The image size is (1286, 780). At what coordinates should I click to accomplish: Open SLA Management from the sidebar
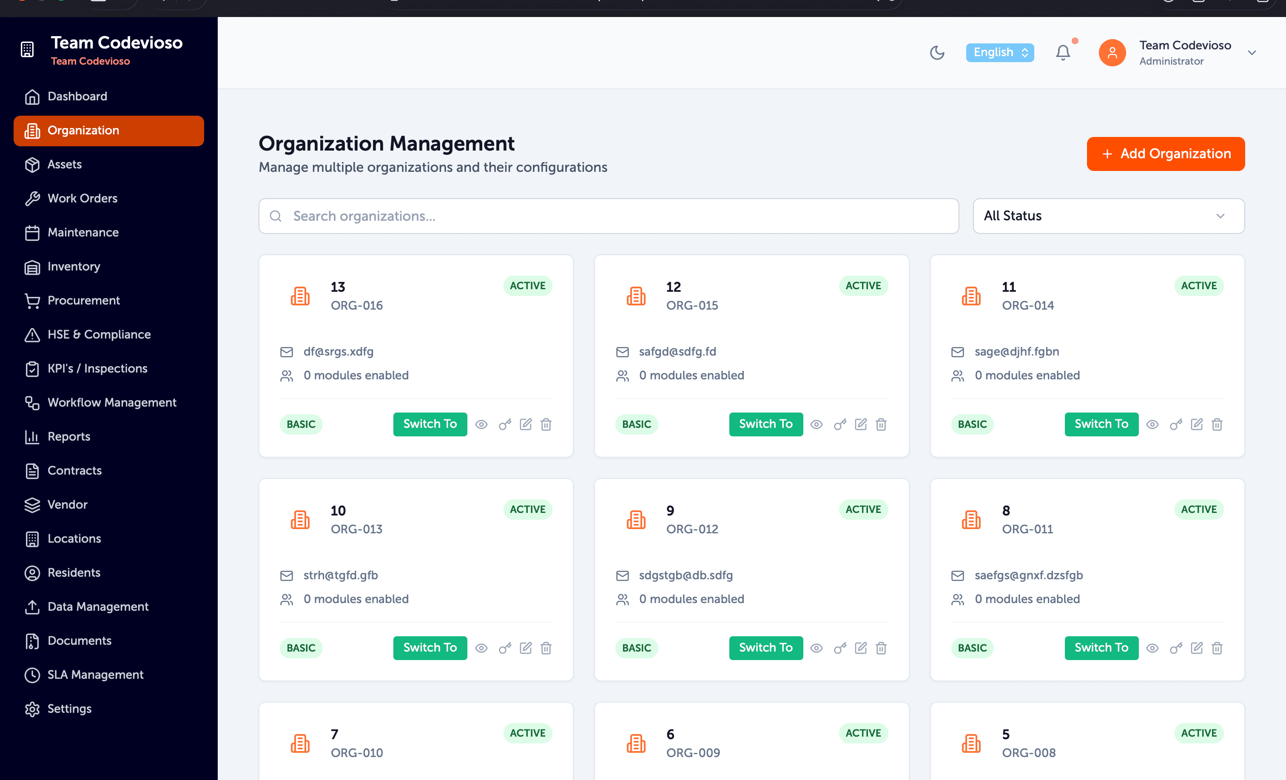[x=108, y=675]
